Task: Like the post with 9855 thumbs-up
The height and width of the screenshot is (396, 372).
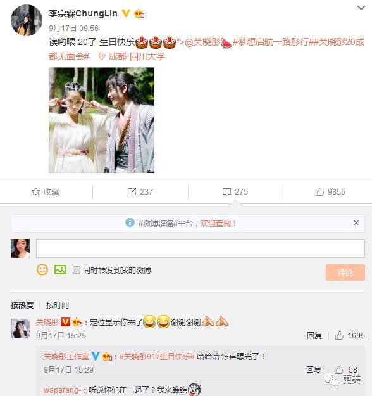Action: tap(319, 192)
